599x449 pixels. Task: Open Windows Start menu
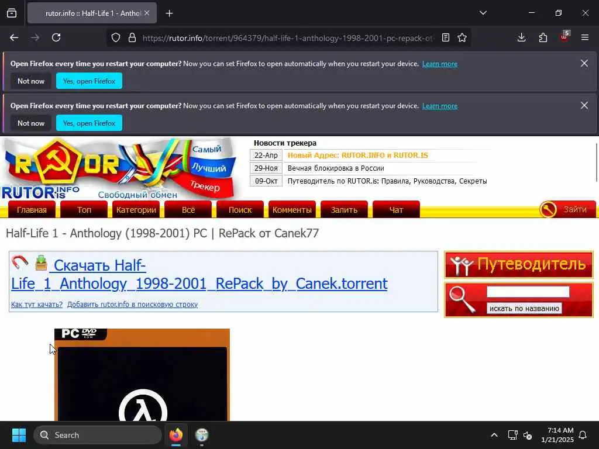pos(19,435)
